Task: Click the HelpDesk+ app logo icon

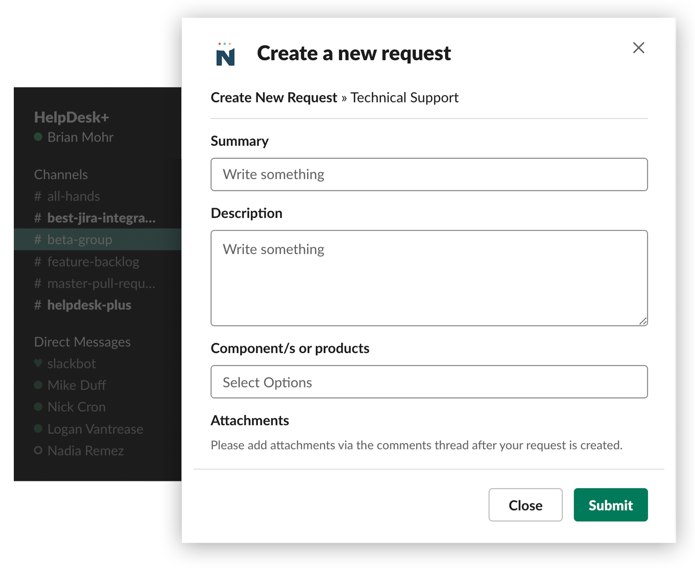Action: tap(226, 53)
